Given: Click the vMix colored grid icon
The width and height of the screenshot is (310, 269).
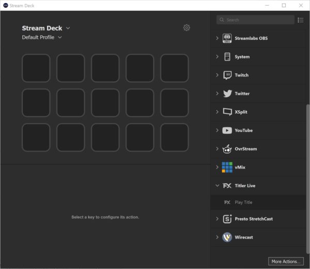Looking at the screenshot, I should (227, 167).
